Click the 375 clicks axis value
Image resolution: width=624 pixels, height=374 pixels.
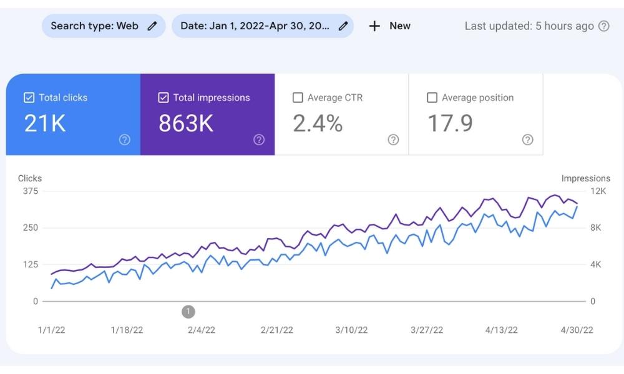(x=31, y=191)
